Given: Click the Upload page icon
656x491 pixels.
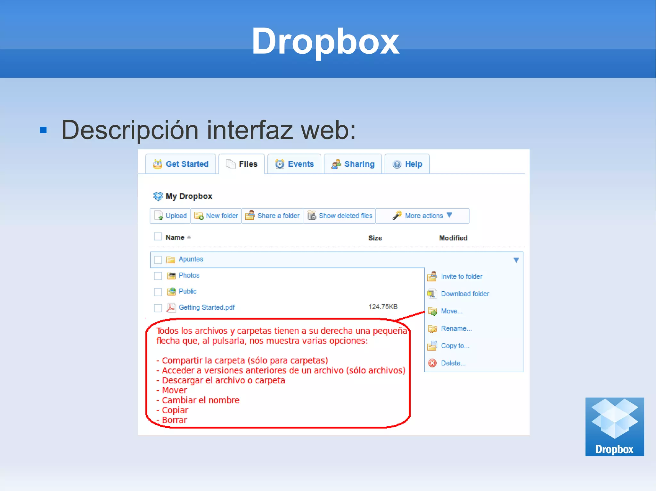Looking at the screenshot, I should point(159,215).
